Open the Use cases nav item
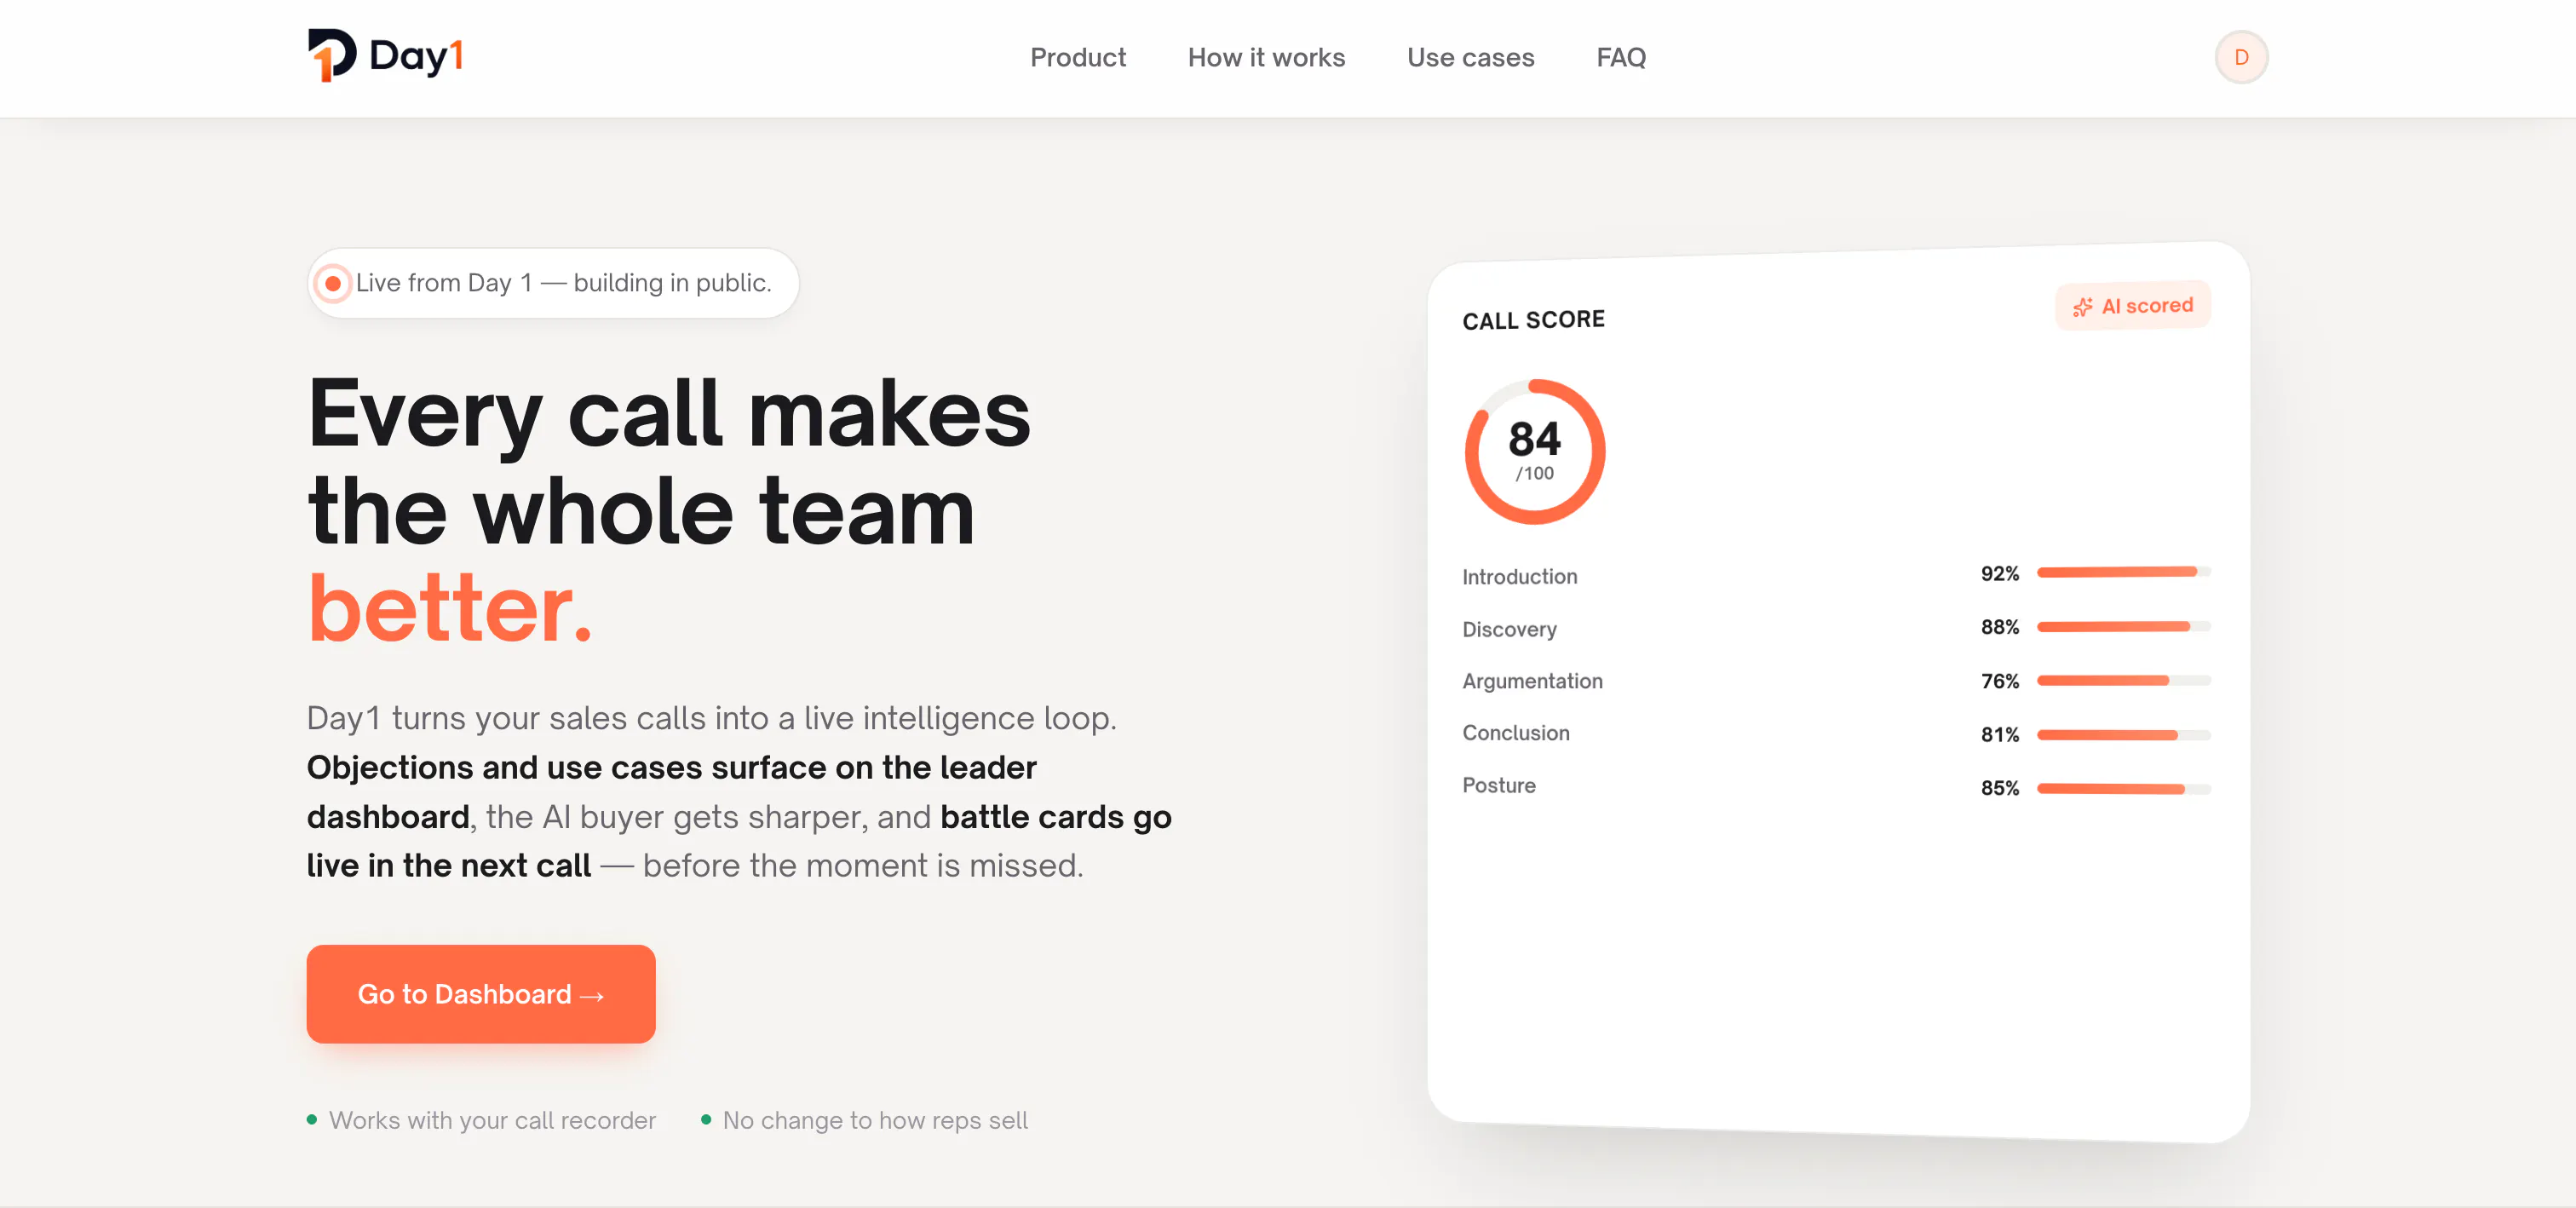 click(x=1470, y=57)
